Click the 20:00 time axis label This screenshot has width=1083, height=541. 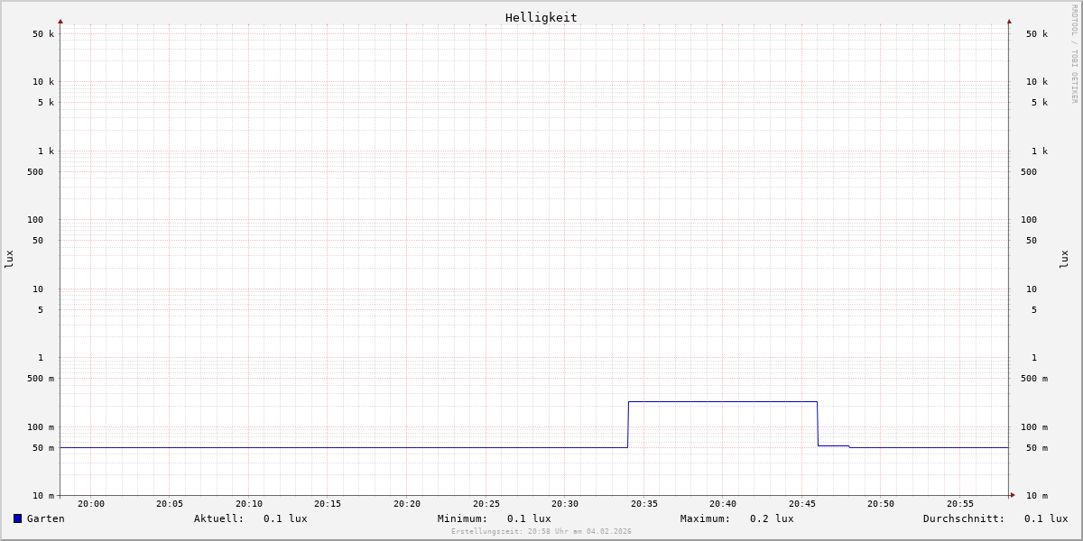pos(91,504)
